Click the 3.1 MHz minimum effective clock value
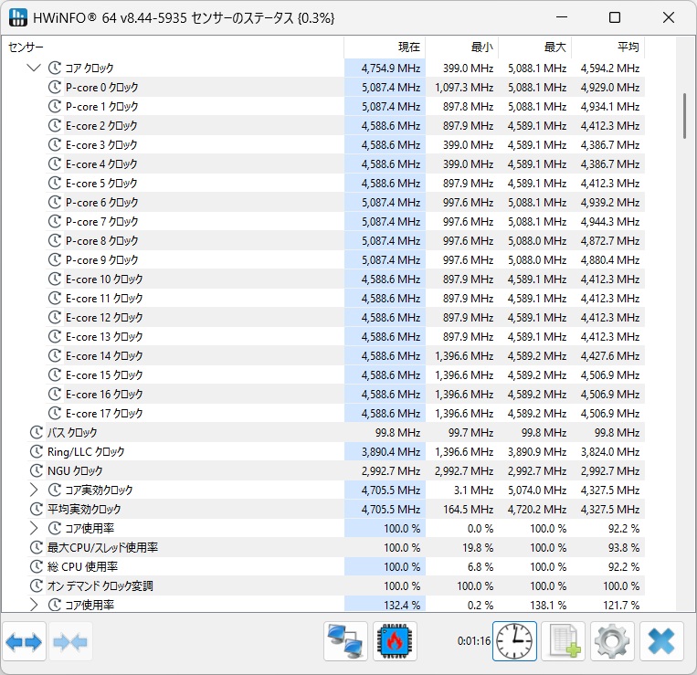697x675 pixels. tap(473, 490)
